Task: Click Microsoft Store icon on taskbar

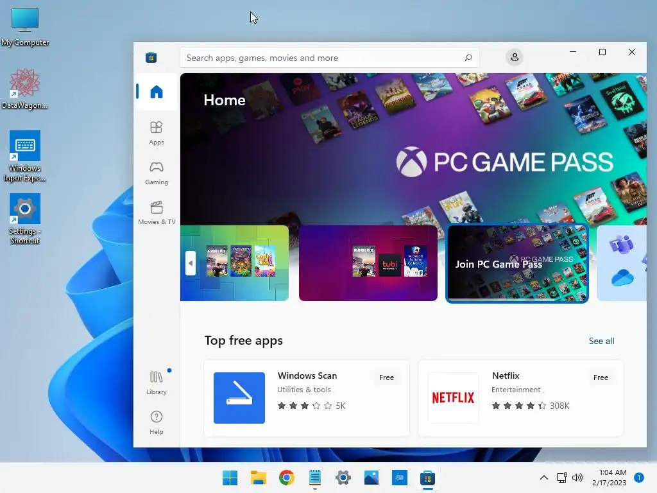Action: tap(428, 478)
